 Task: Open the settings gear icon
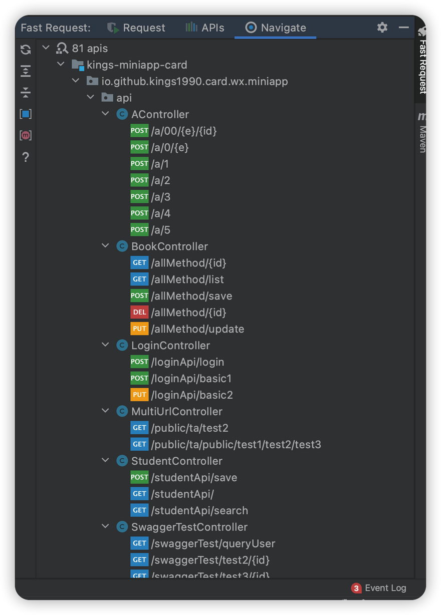382,28
